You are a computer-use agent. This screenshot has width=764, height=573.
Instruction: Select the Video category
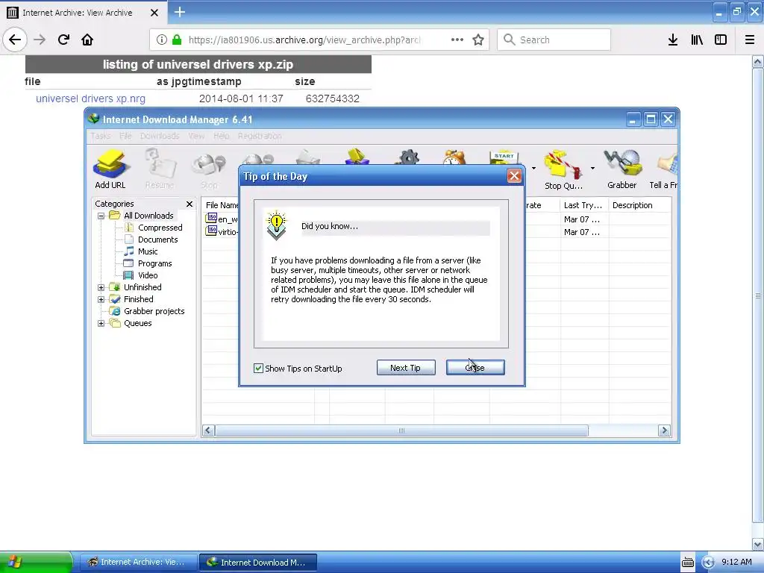click(148, 275)
